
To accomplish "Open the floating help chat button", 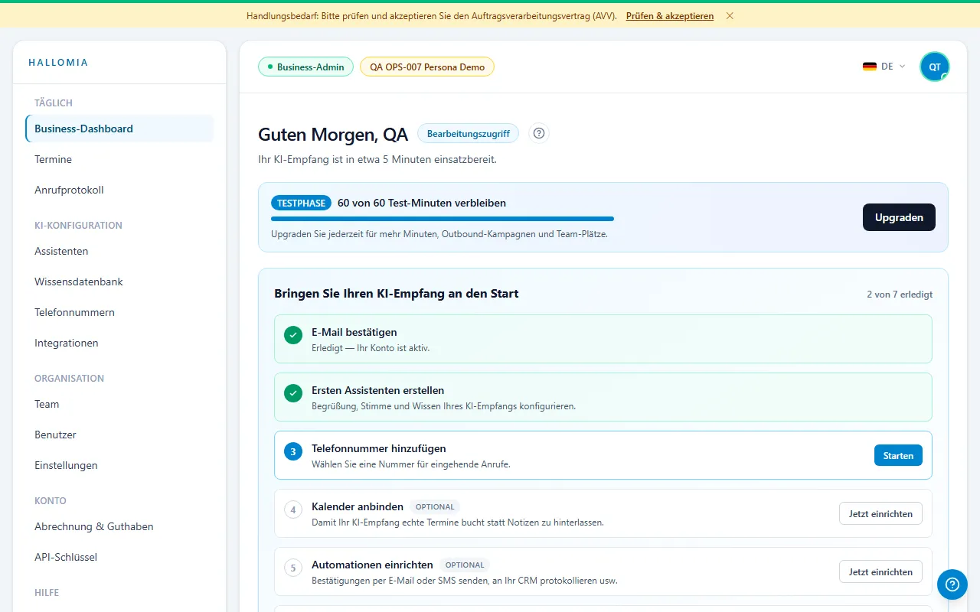I will [952, 584].
